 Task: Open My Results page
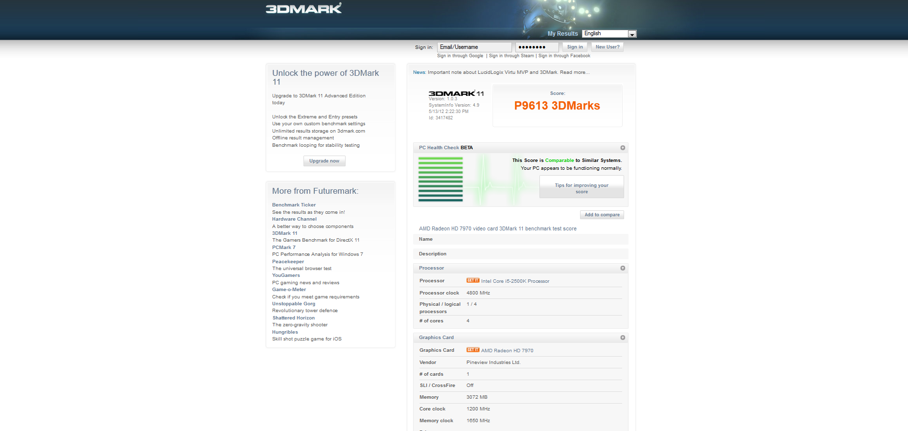point(562,34)
